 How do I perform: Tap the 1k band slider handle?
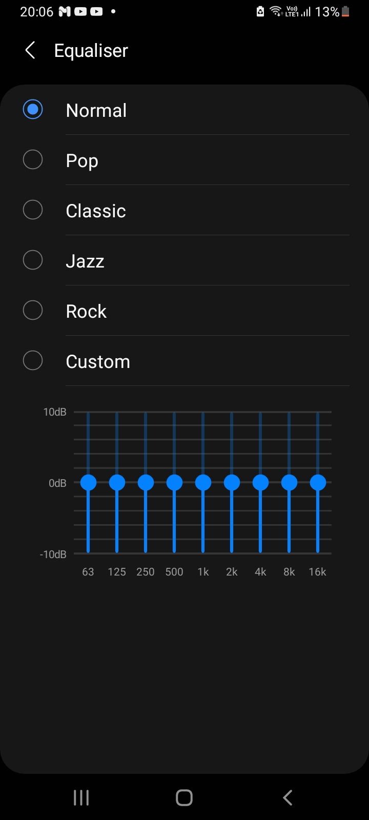(x=203, y=482)
